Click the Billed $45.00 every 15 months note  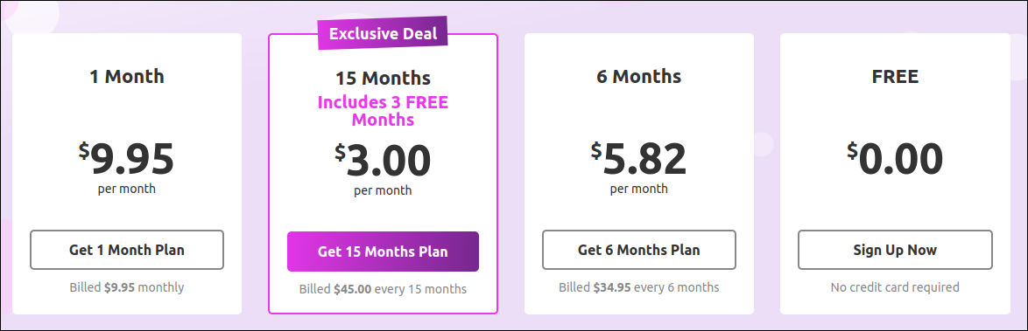click(x=383, y=288)
